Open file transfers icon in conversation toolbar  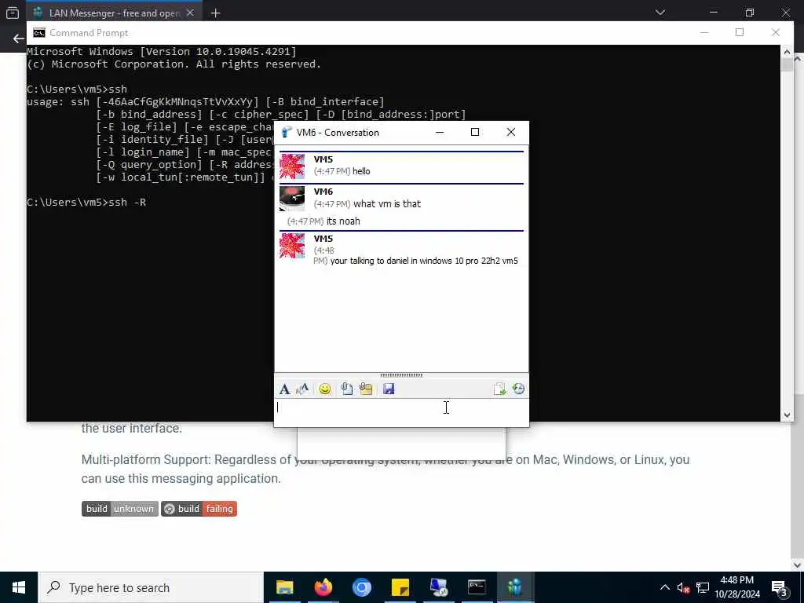(x=499, y=389)
